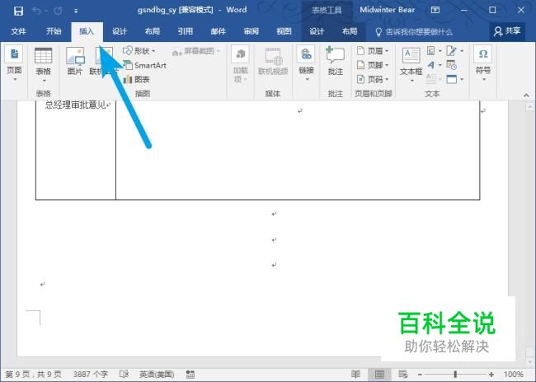Image resolution: width=536 pixels, height=382 pixels.
Task: Open Table Tools 布局 tab on right
Action: (x=350, y=31)
